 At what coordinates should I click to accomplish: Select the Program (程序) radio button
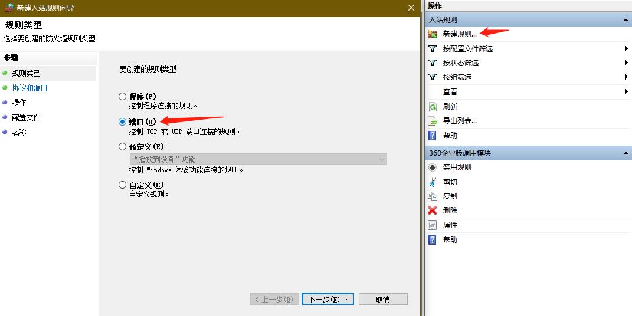pos(123,96)
